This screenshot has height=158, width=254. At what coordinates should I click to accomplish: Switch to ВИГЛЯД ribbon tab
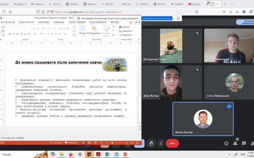115,22
